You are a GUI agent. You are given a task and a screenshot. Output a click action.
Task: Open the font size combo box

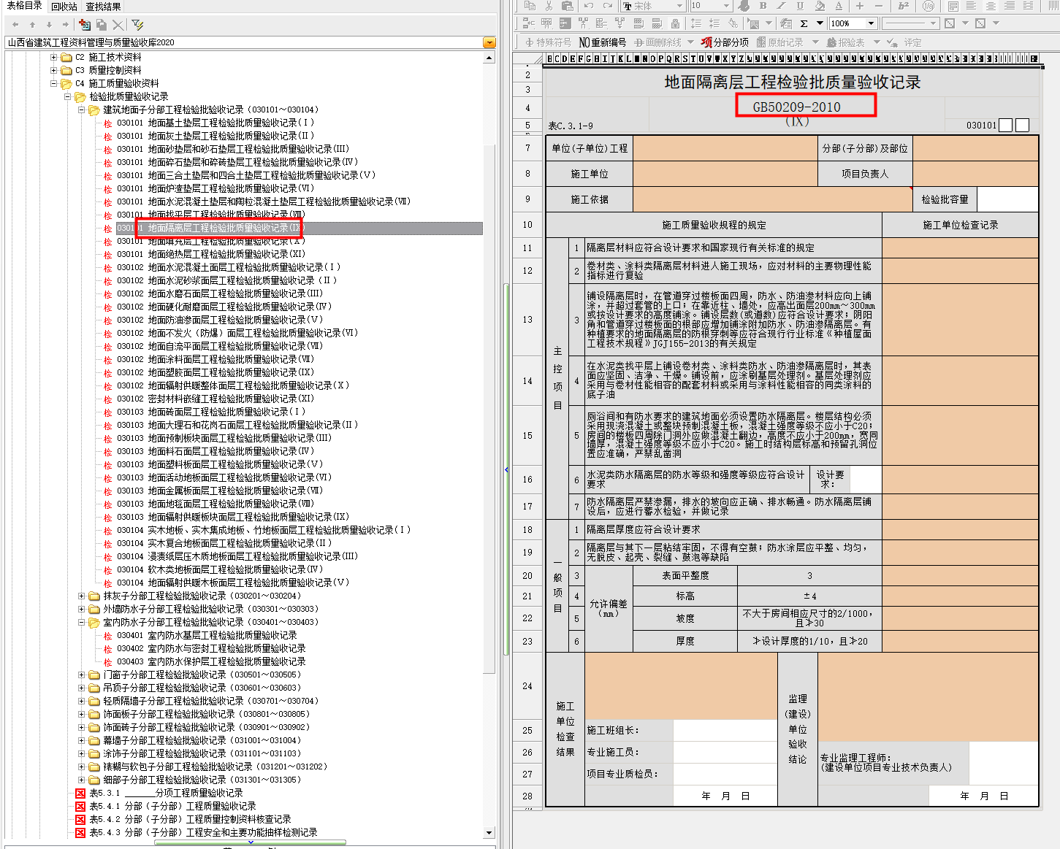[727, 6]
